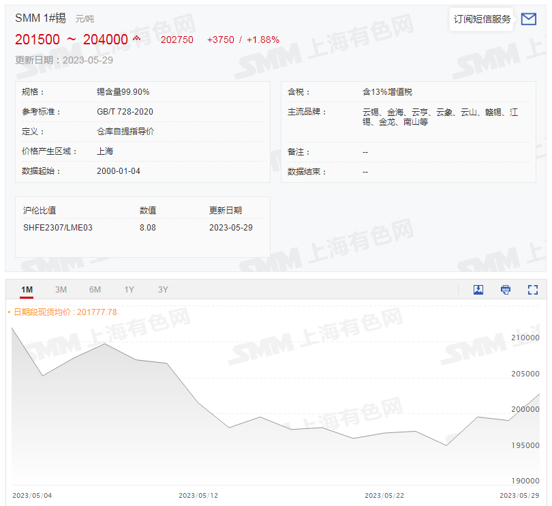Viewport: 552px width, 506px height.
Task: Click the SHFE2307/LME03 ratio link
Action: point(58,227)
